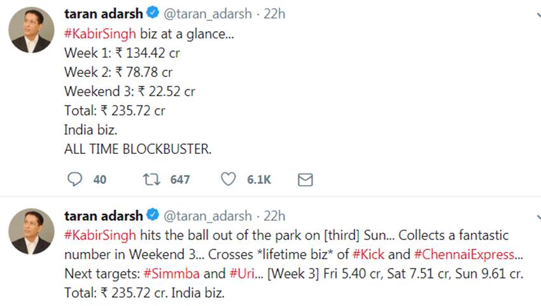Like the first Kabir Singh tweet
Viewport: 541px width, 306px height.
coord(228,180)
